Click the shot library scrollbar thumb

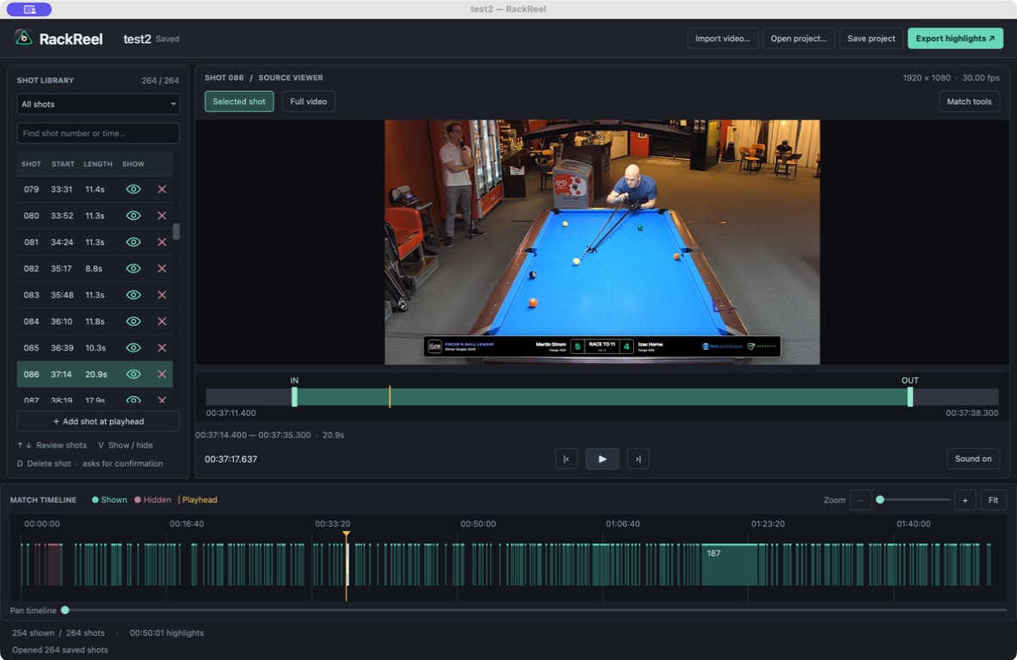176,232
